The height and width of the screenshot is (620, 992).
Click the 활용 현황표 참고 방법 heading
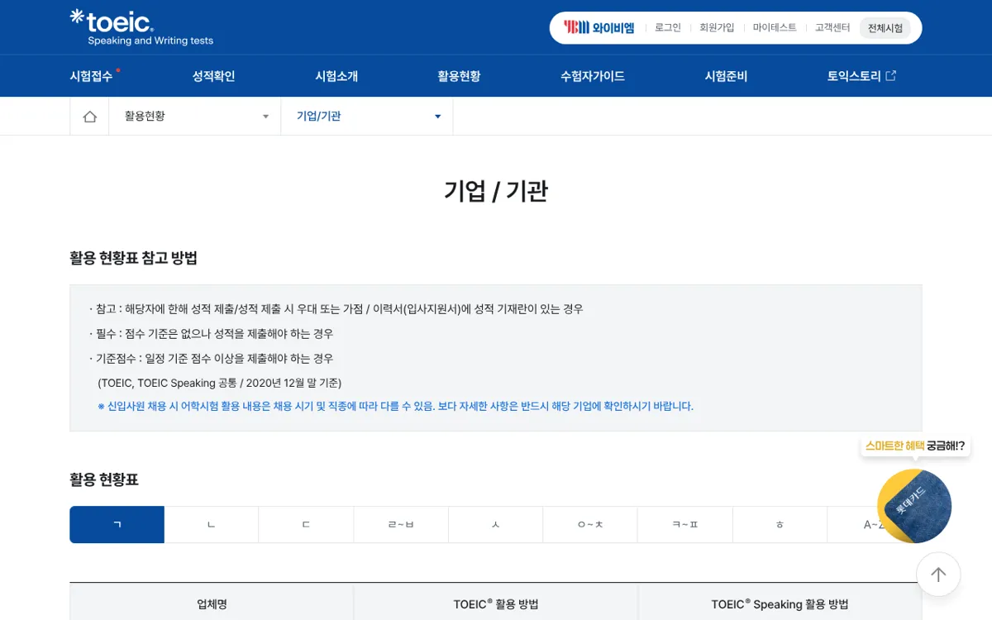tap(133, 258)
